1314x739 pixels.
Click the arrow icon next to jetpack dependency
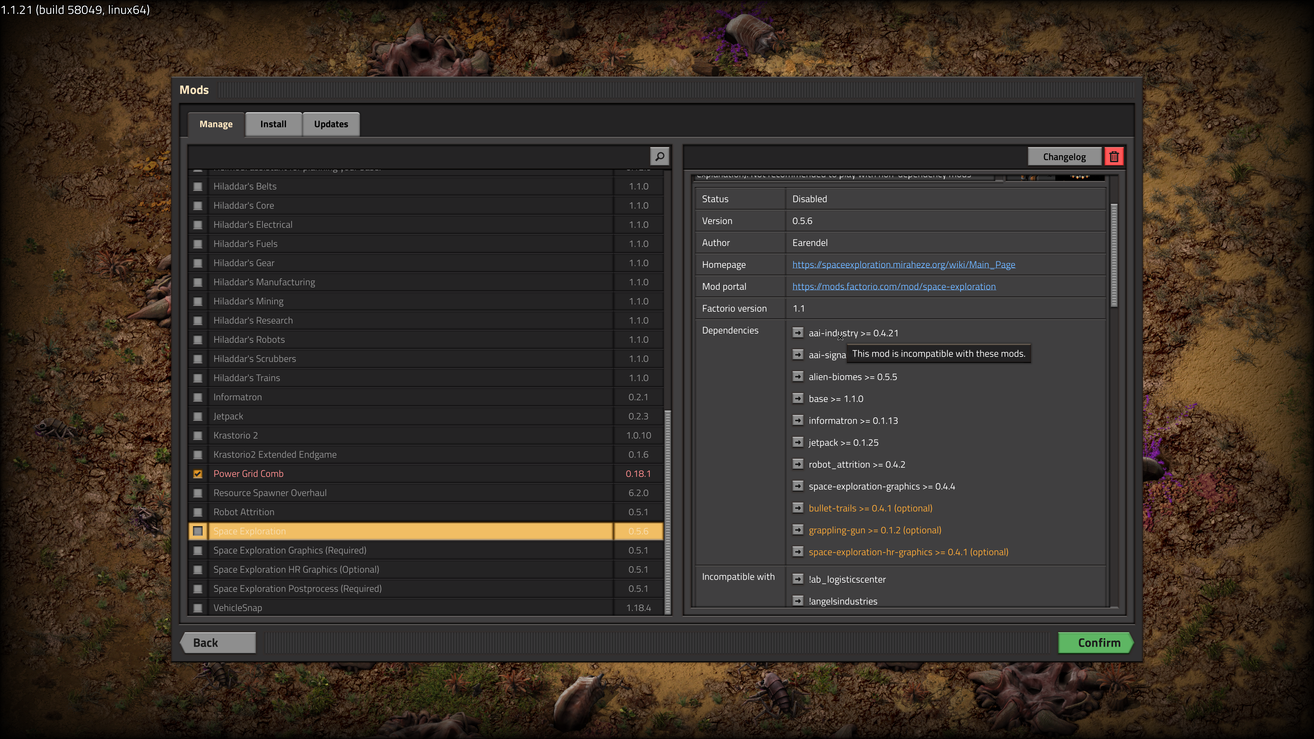point(798,442)
